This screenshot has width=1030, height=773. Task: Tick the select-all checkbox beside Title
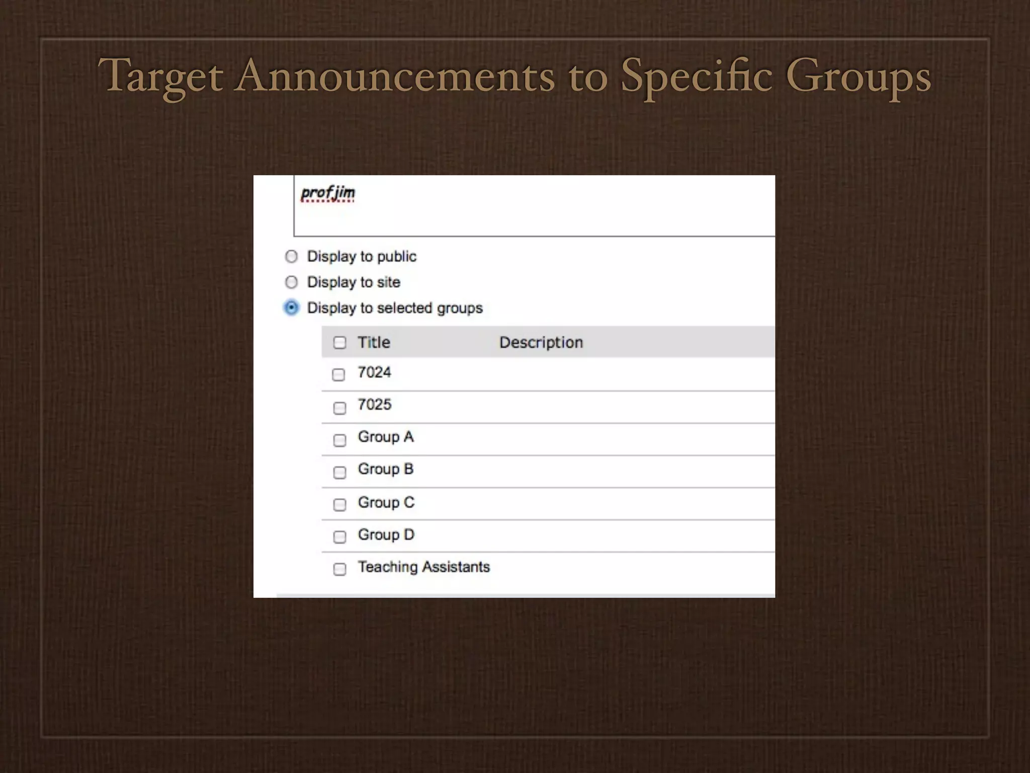pyautogui.click(x=340, y=343)
